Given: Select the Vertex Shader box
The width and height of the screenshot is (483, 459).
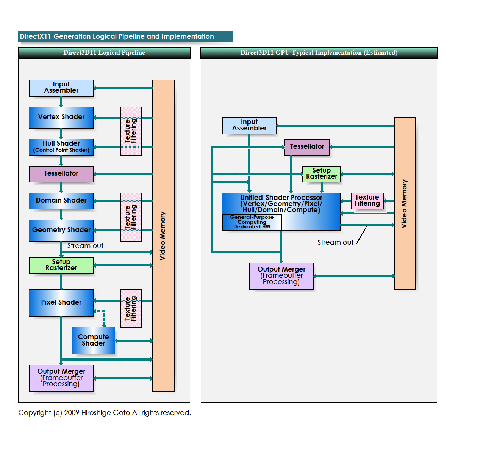Looking at the screenshot, I should coord(61,117).
